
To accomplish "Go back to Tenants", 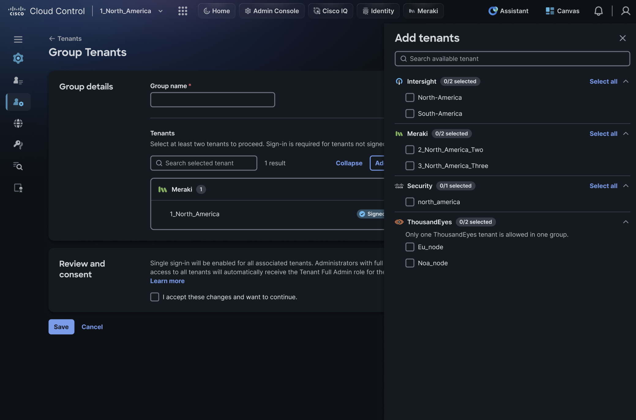I will pos(65,39).
